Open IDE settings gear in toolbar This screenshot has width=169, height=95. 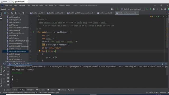point(165,9)
